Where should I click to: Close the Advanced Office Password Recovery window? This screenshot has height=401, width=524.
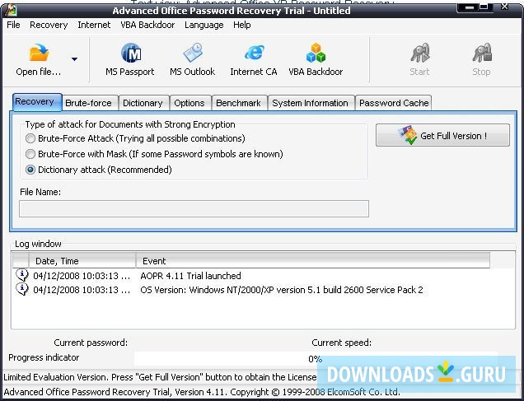[504, 7]
